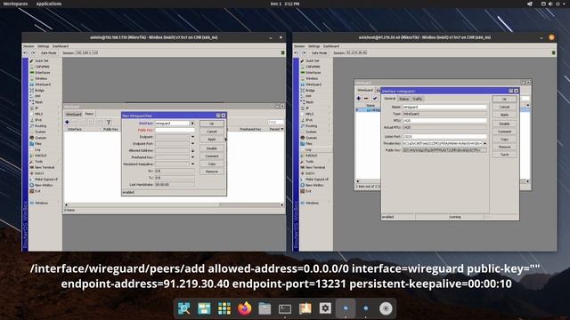570x320 pixels.
Task: Switch to Peers tab in left window
Action: click(89, 114)
